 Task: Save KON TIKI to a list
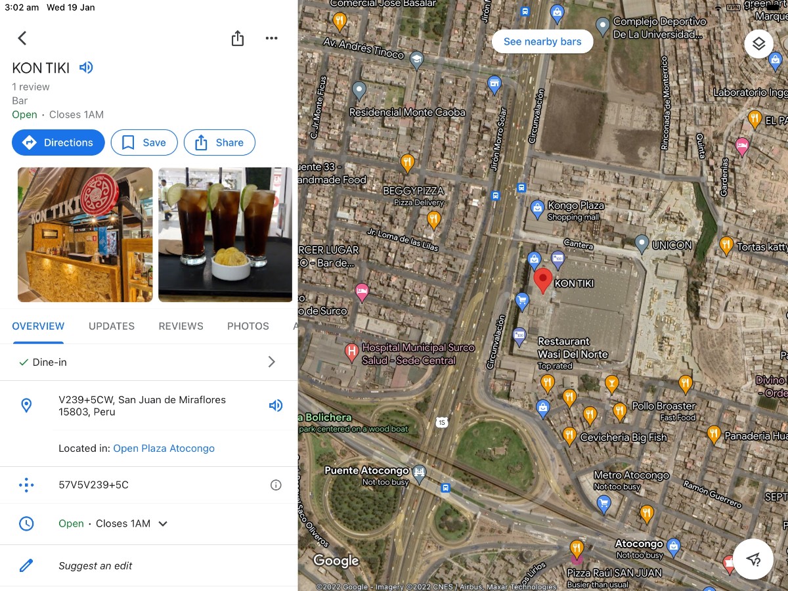click(x=144, y=142)
